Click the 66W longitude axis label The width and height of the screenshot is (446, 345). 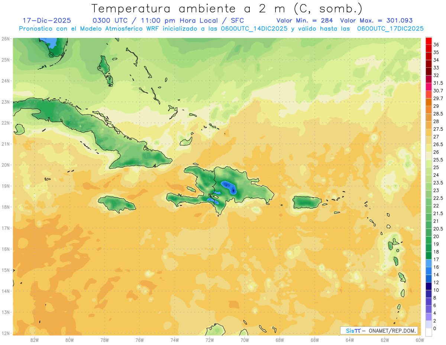315,340
